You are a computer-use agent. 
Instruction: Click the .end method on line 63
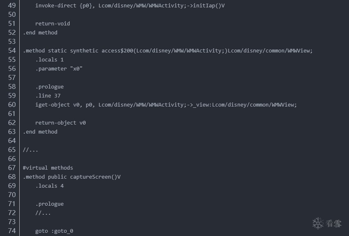click(40, 132)
